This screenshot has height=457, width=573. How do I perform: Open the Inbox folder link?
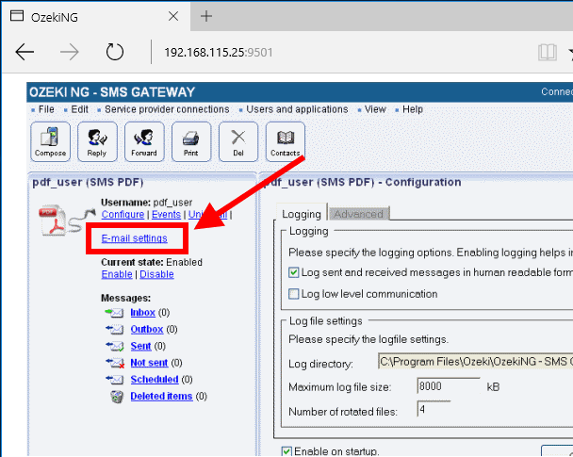click(143, 313)
